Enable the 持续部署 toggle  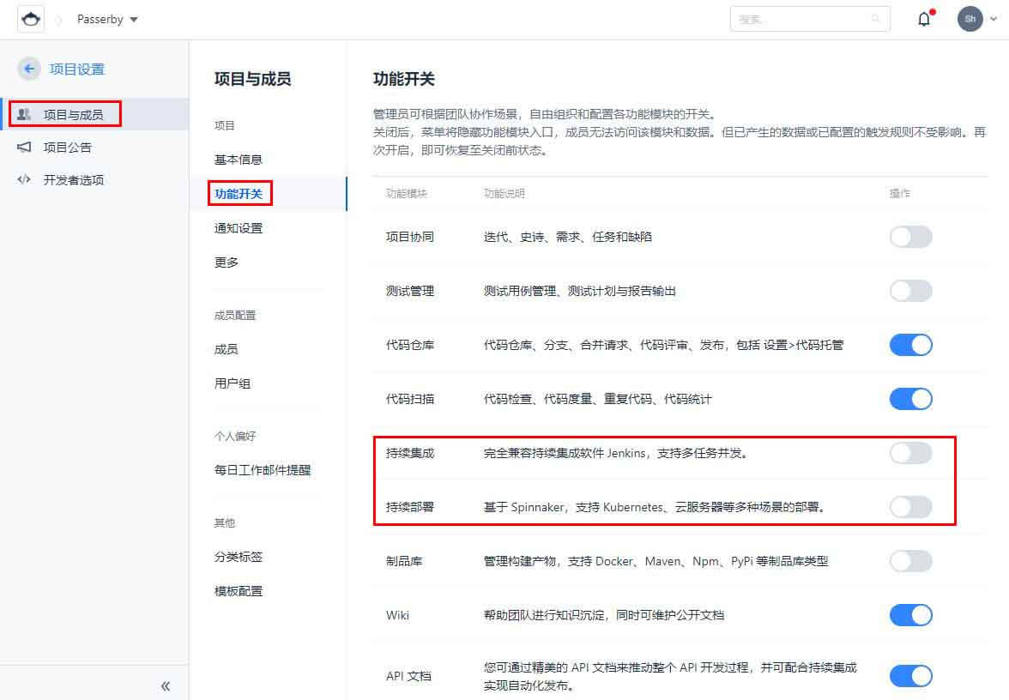point(910,507)
